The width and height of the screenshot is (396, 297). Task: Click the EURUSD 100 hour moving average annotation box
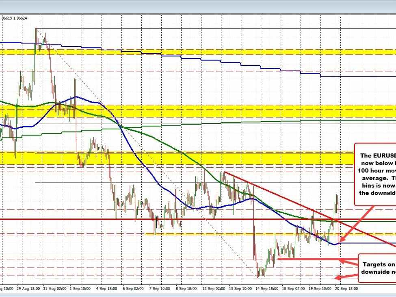tap(375, 174)
